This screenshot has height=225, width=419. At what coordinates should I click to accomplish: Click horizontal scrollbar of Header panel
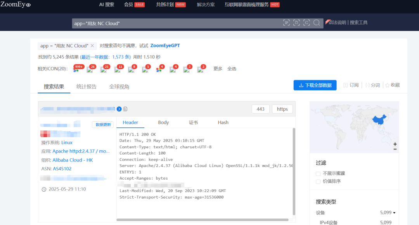[x=203, y=220]
